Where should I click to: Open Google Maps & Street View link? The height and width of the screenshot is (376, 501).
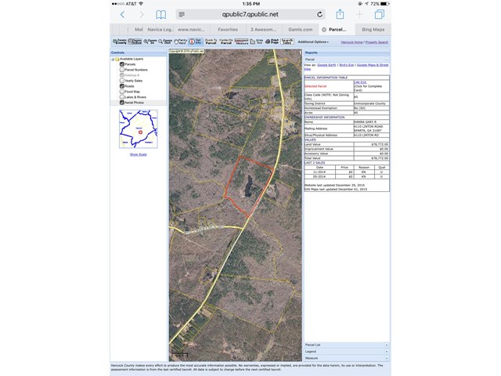tap(373, 65)
